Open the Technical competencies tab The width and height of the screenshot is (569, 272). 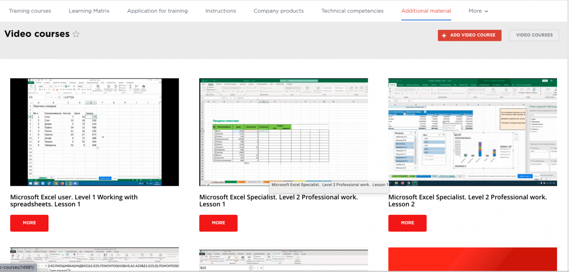click(x=353, y=11)
